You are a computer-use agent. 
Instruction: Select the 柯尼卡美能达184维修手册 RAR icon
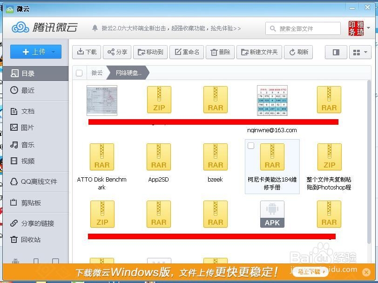(x=272, y=157)
